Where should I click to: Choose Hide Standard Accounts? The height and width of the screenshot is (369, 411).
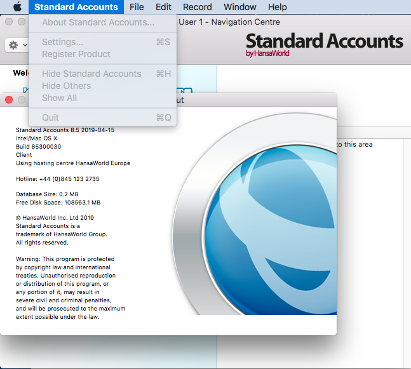pyautogui.click(x=102, y=74)
